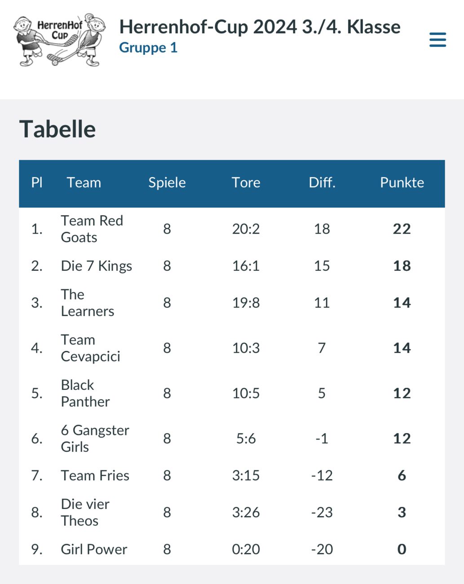
Task: Open the Gruppe 1 link
Action: (148, 48)
